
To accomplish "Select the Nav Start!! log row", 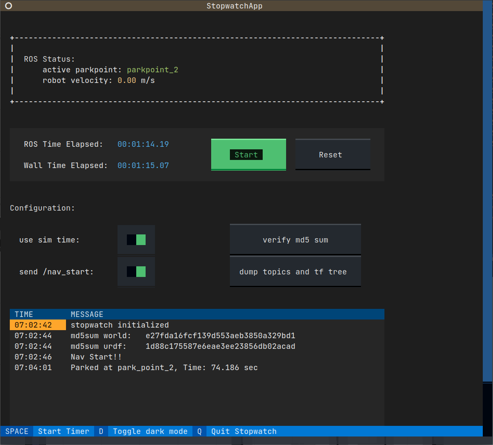I will coord(197,357).
